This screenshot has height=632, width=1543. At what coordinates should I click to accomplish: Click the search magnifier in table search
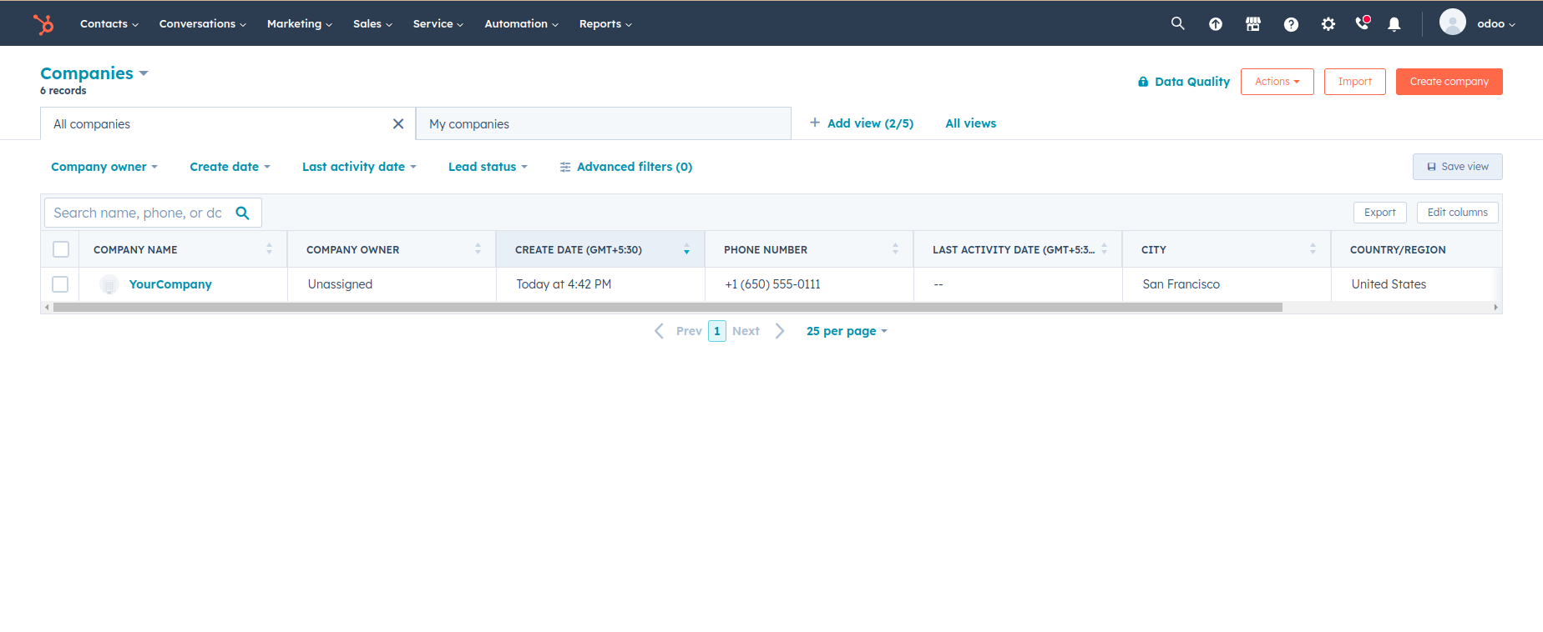[243, 213]
